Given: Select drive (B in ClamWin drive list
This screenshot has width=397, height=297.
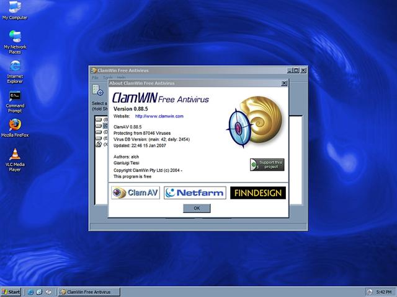Looking at the screenshot, I should [x=102, y=119].
